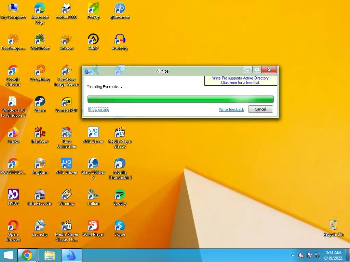Click the Show desktop strip in taskbar

(x=348, y=255)
